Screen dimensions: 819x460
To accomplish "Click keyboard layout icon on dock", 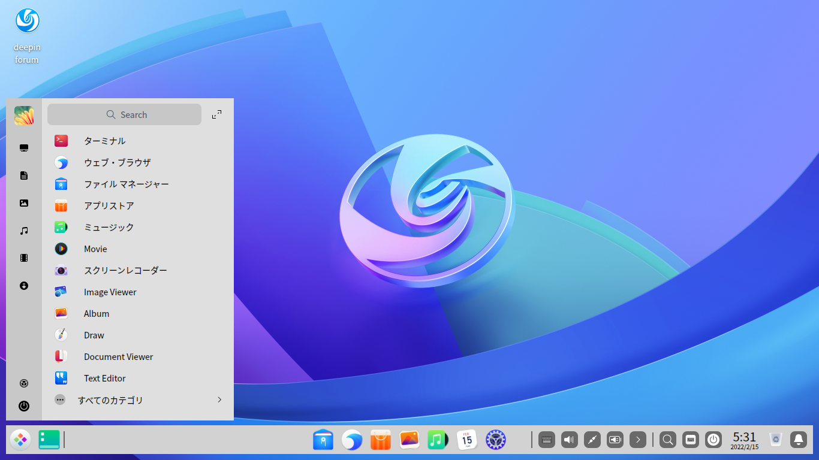I will coord(691,440).
